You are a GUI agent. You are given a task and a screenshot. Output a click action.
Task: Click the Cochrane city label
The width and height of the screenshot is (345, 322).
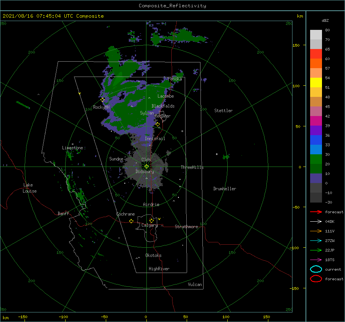[125, 214]
